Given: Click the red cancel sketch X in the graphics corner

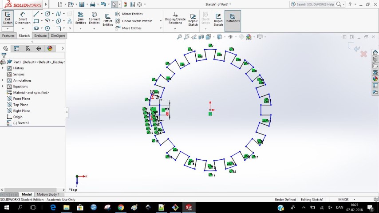Looking at the screenshot, I should 363,54.
